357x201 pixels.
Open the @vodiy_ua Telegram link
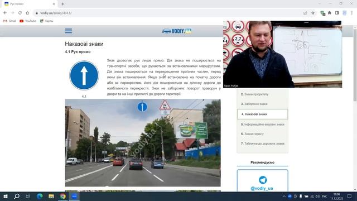pyautogui.click(x=262, y=189)
